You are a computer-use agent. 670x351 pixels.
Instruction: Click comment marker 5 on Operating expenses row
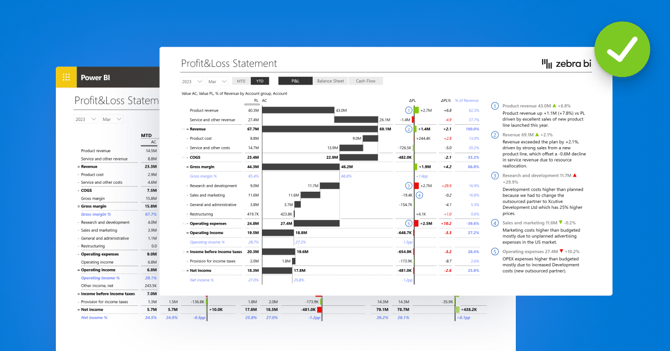[x=409, y=223]
